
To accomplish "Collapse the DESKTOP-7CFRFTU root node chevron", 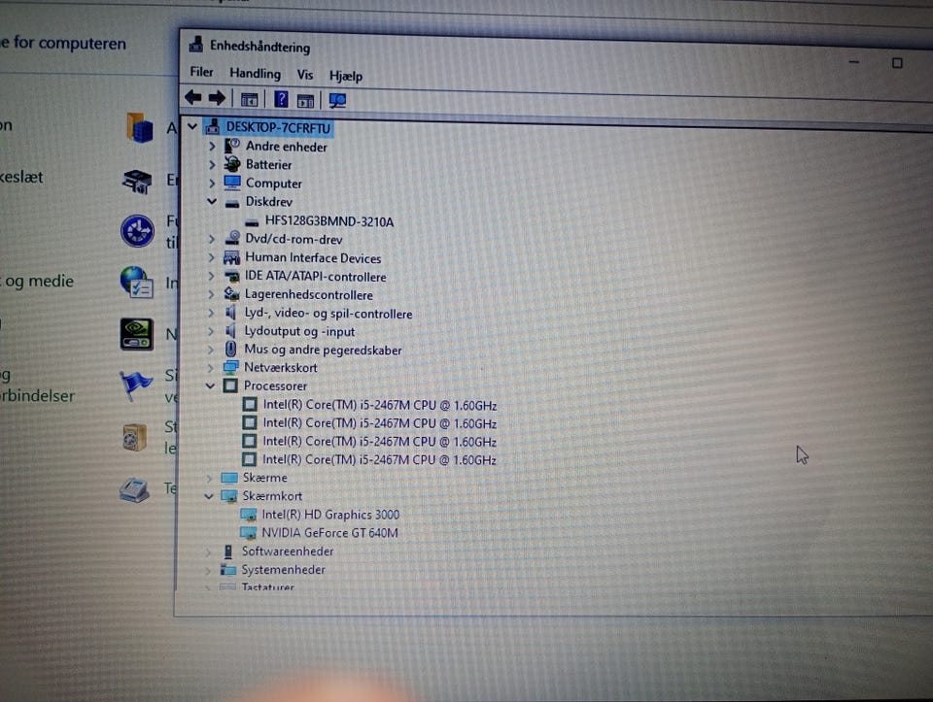I will coord(192,126).
